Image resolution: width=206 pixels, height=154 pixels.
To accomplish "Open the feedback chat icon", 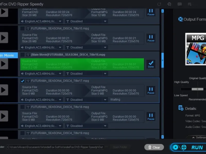I will click(x=179, y=4).
